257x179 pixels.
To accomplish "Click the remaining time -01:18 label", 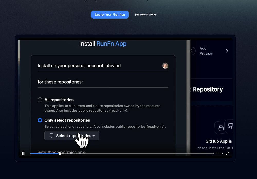I will [x=219, y=153].
